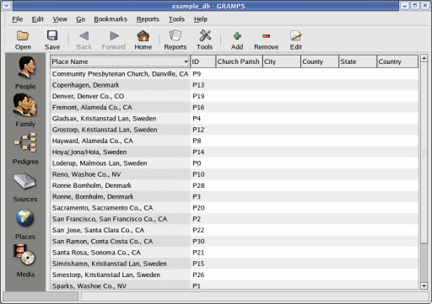Toggle sort arrow on Place Name column

click(x=186, y=61)
